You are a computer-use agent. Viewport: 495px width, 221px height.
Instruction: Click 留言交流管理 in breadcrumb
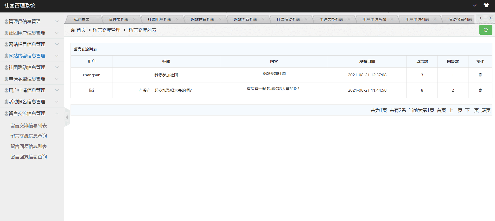click(x=107, y=30)
